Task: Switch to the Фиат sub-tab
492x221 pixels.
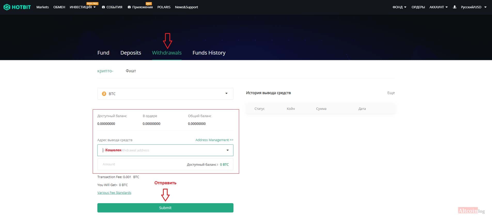Action: point(131,71)
